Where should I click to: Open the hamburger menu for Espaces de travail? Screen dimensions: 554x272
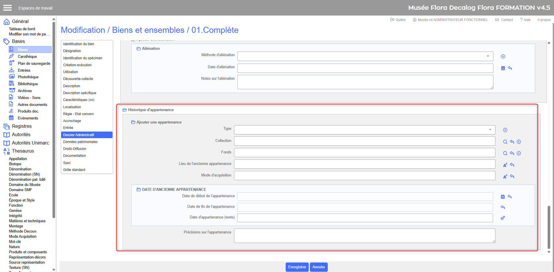(8, 8)
